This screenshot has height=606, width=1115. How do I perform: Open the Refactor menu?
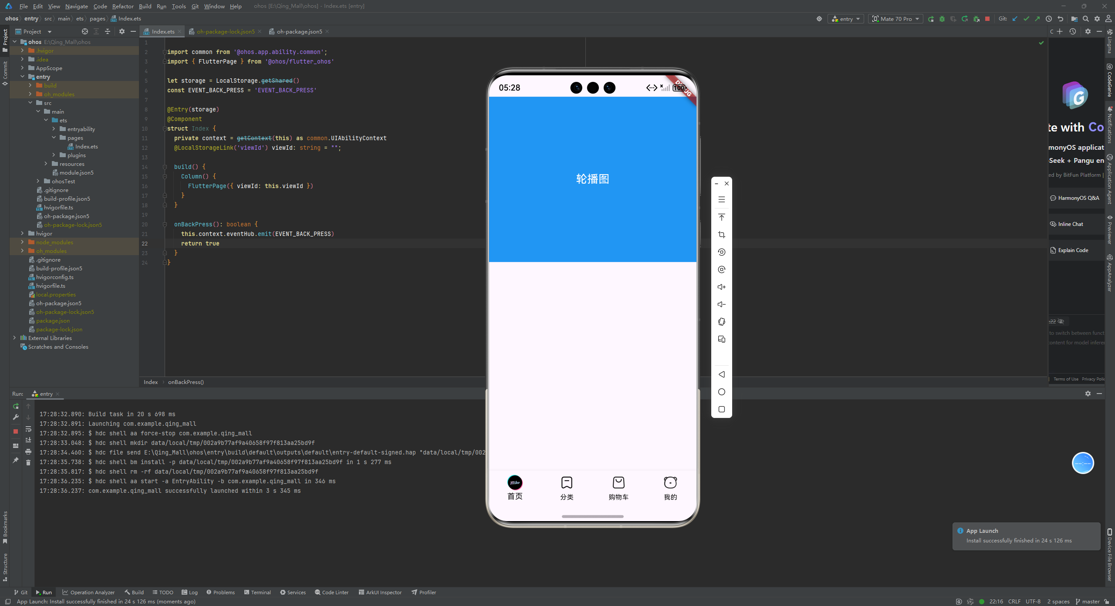[x=122, y=6]
